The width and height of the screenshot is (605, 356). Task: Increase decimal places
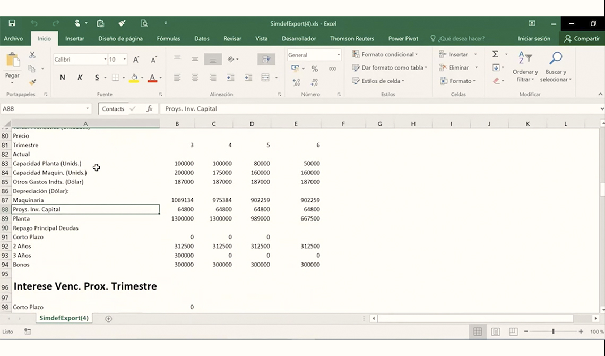[296, 82]
